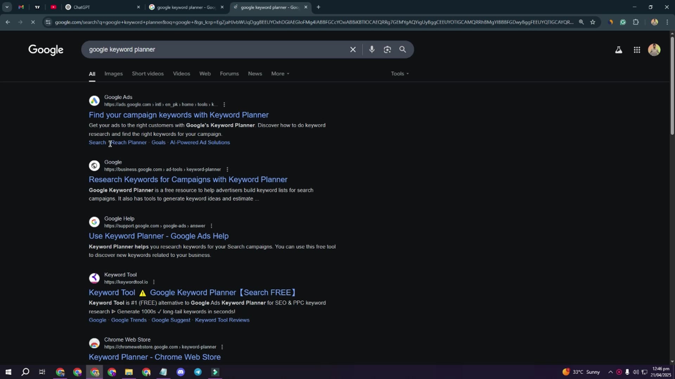
Task: Stop page loading with the X button
Action: point(33,22)
